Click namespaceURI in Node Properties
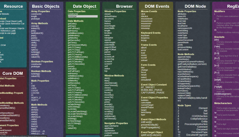This screenshot has width=239, height=137. click(x=185, y=28)
